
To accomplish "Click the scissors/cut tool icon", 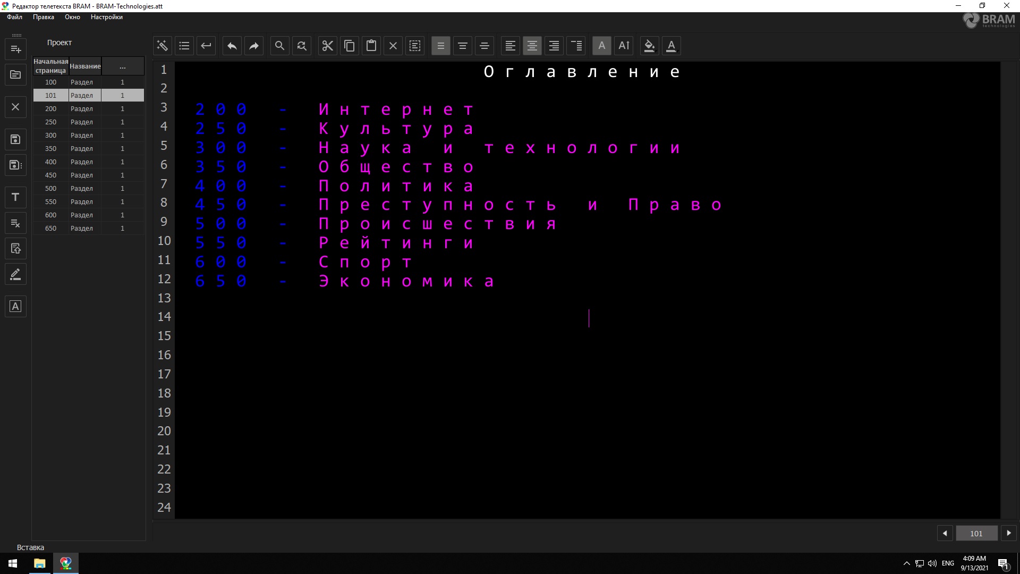I will (x=327, y=46).
